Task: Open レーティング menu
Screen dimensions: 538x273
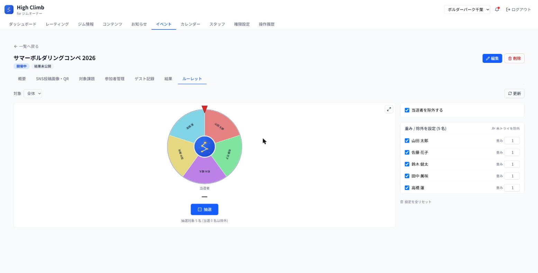Action: [57, 24]
